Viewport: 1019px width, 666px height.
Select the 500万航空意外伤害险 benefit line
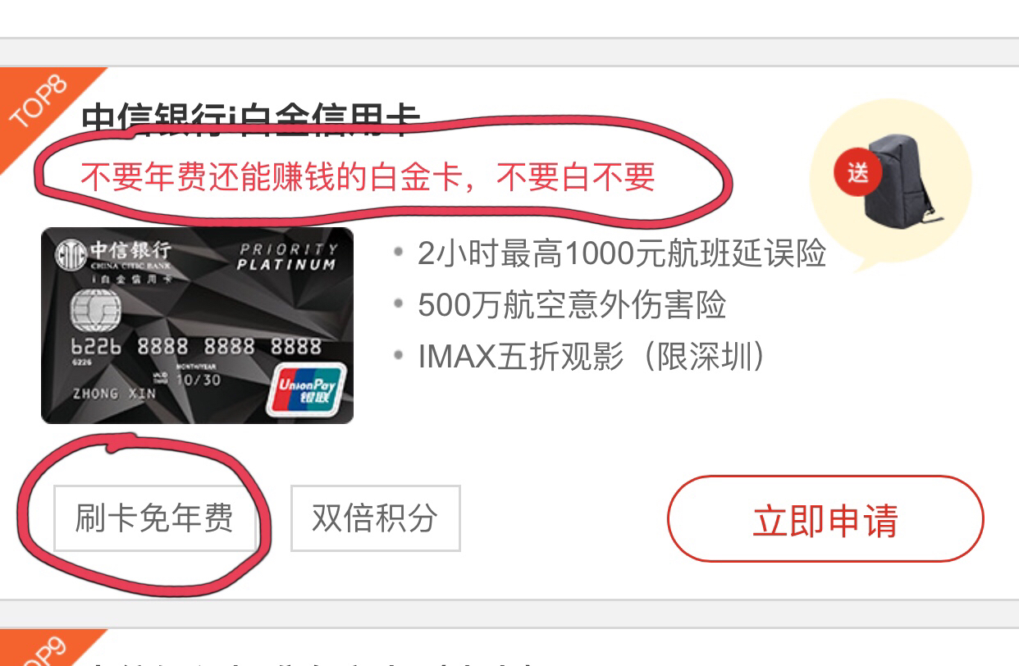[572, 305]
